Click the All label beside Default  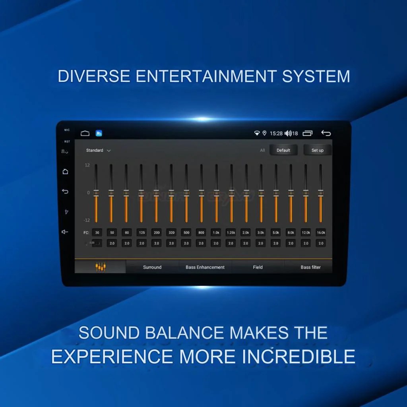point(262,150)
